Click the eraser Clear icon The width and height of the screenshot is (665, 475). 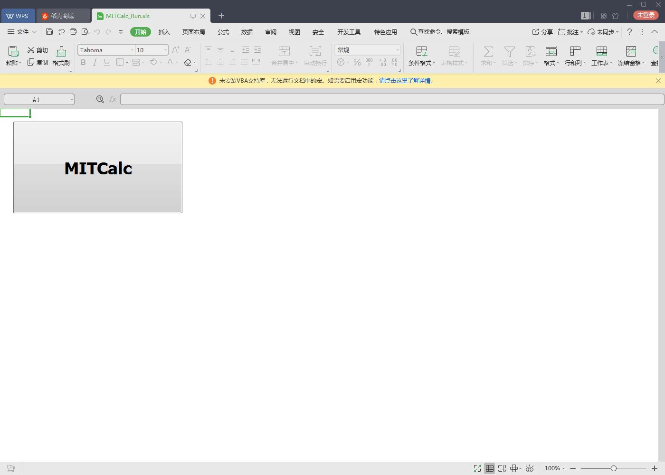click(188, 62)
